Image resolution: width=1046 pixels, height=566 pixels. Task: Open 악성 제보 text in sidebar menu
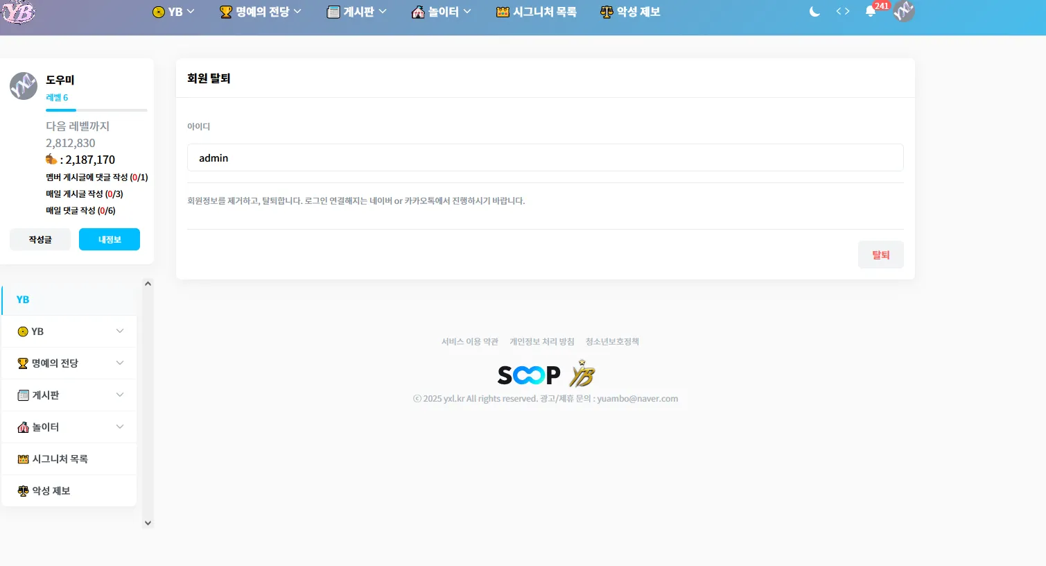point(51,491)
